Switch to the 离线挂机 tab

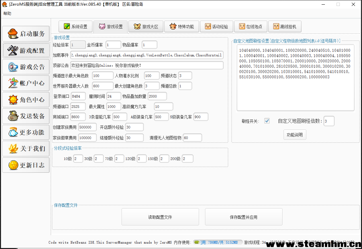(284, 27)
